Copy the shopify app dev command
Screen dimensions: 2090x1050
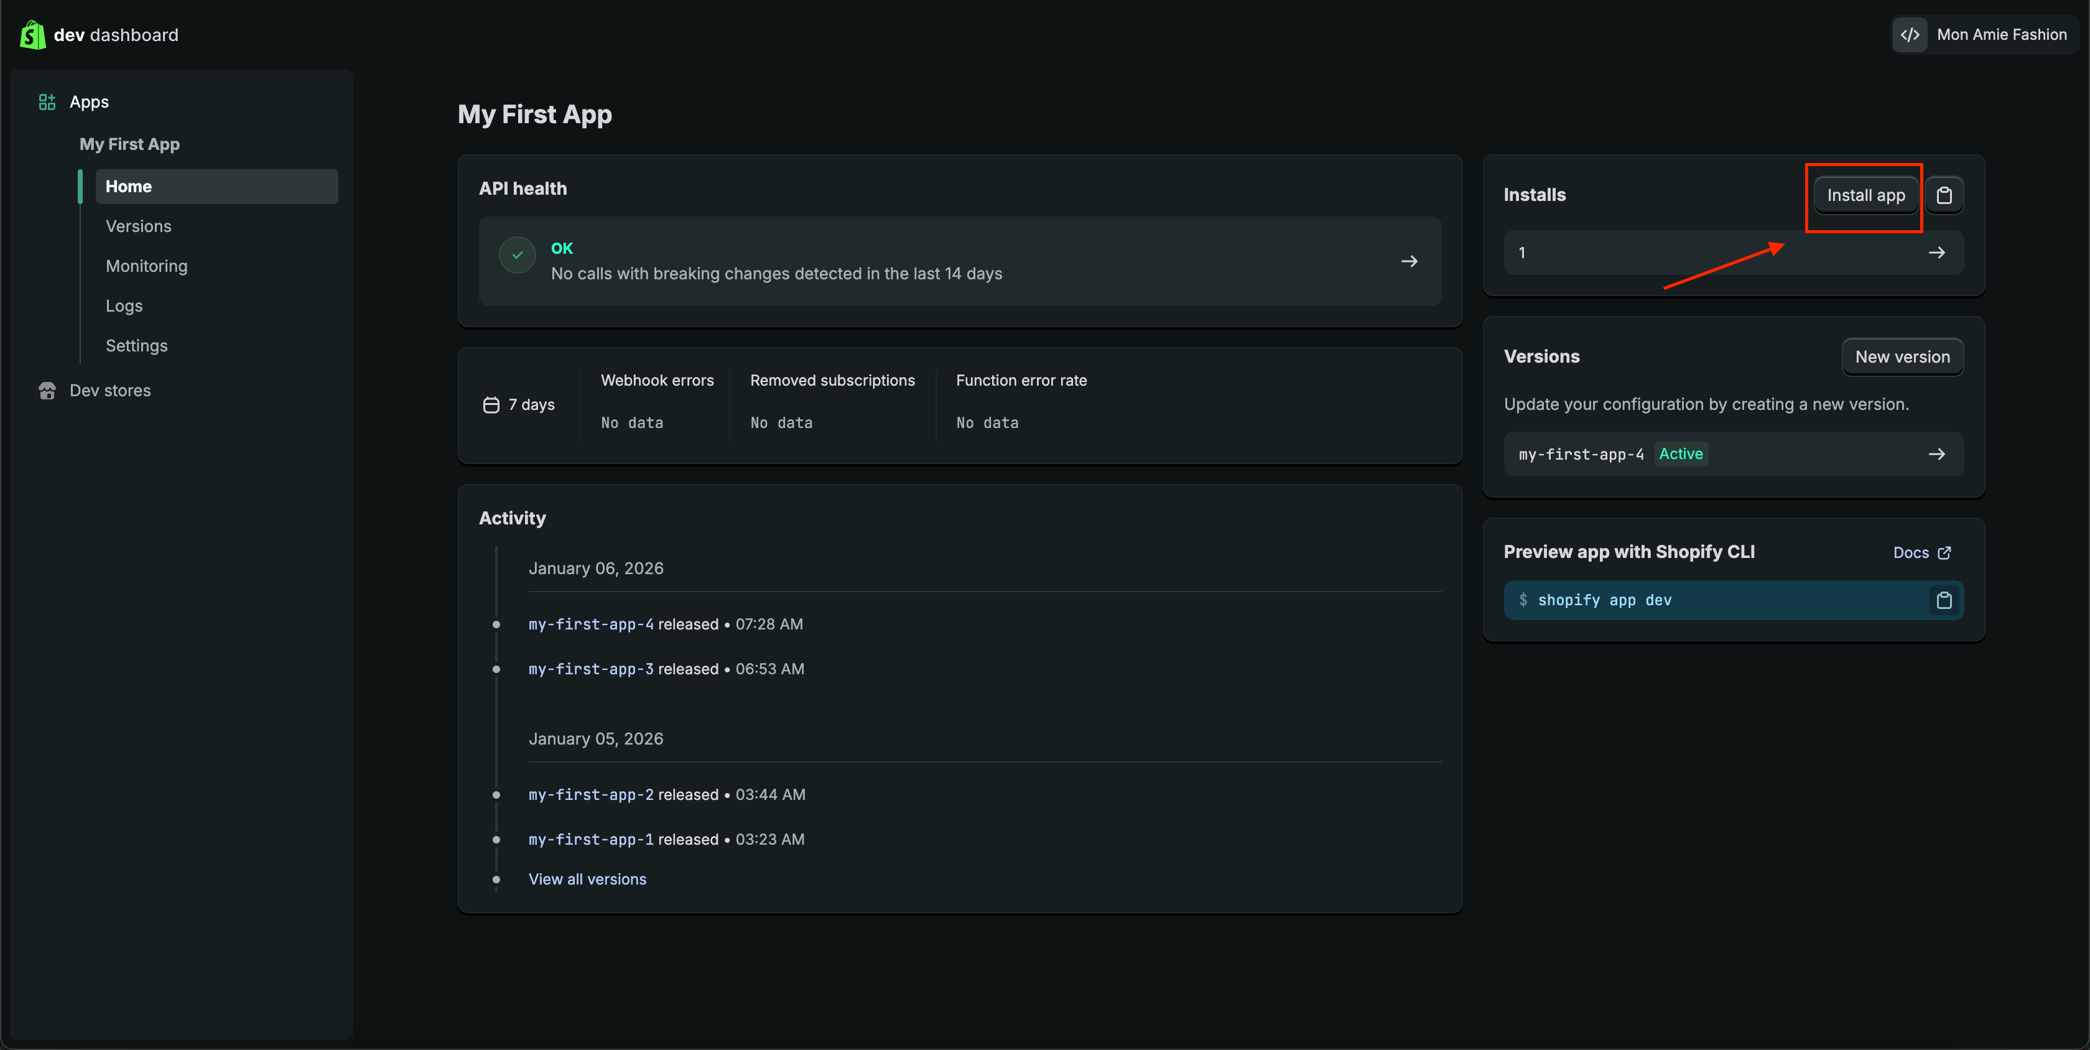[1944, 600]
